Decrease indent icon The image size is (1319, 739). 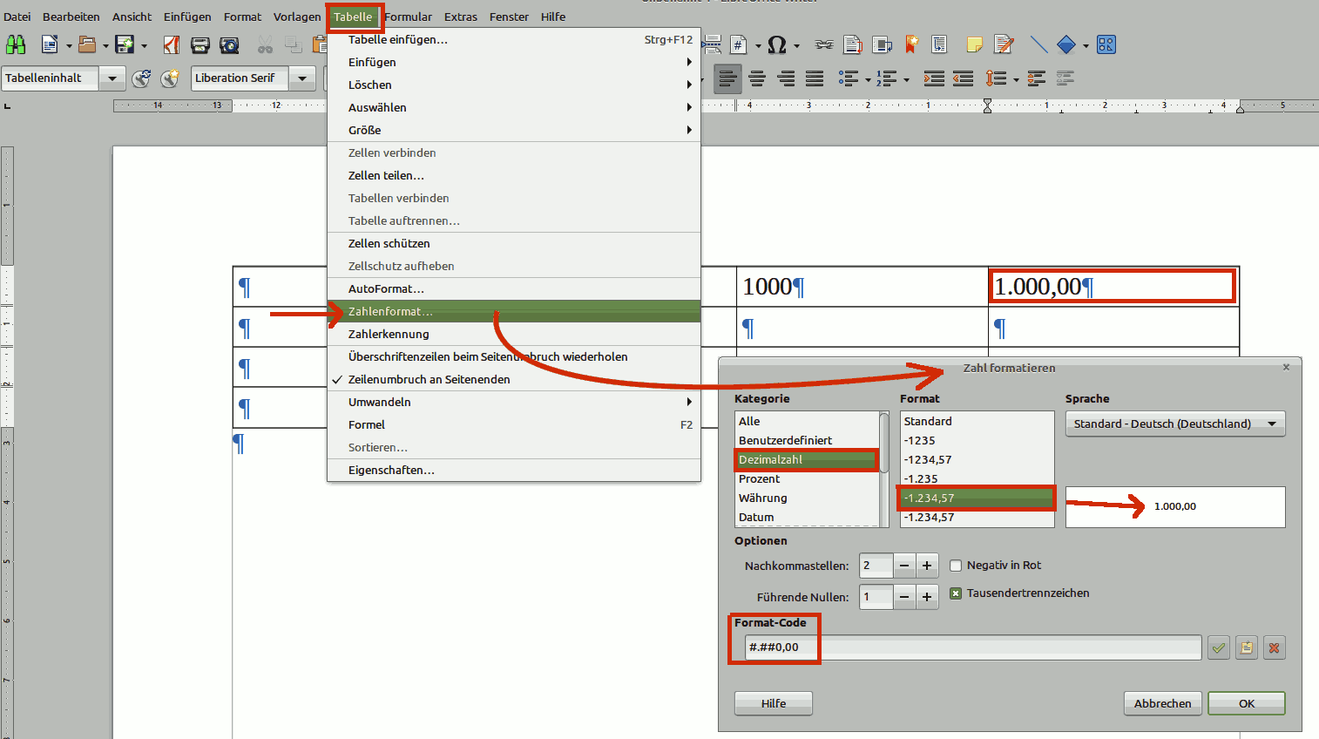[963, 79]
